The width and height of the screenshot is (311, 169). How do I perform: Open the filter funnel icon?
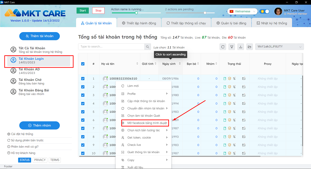232,47
